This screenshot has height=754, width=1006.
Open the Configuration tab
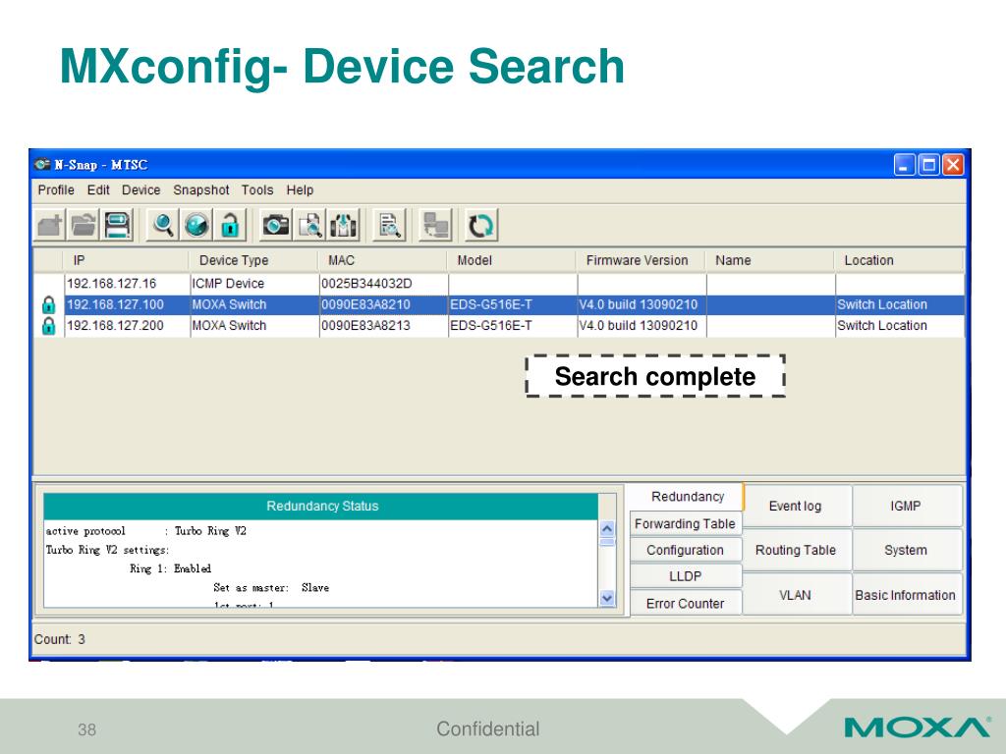click(685, 550)
